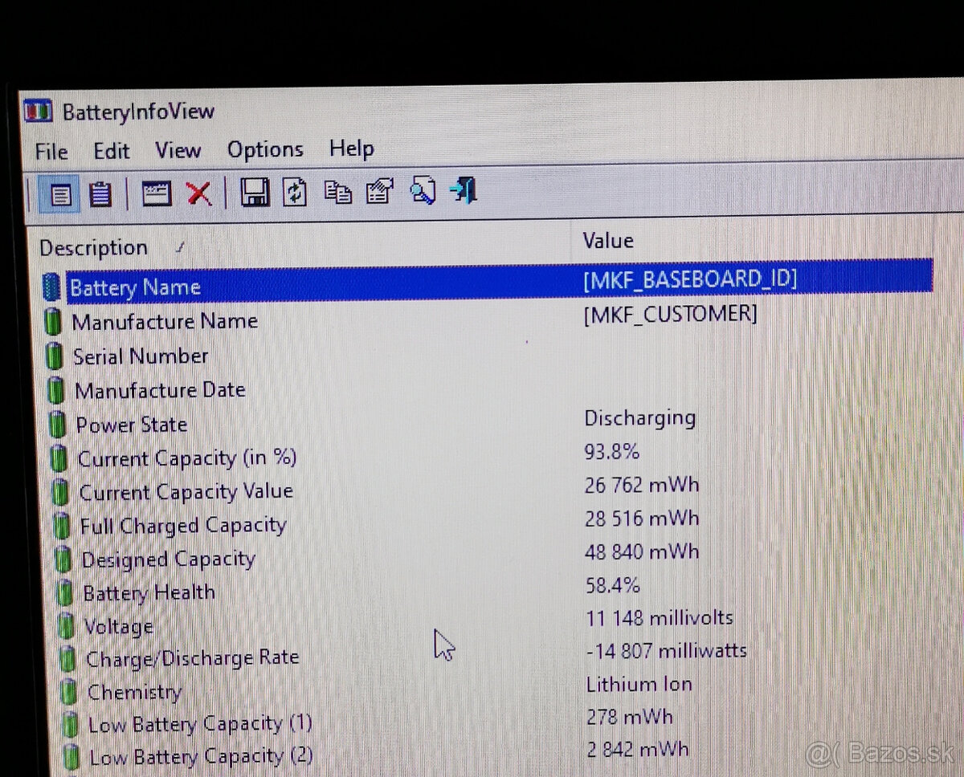Viewport: 964px width, 777px height.
Task: Save selected items using floppy disk icon
Action: [255, 193]
